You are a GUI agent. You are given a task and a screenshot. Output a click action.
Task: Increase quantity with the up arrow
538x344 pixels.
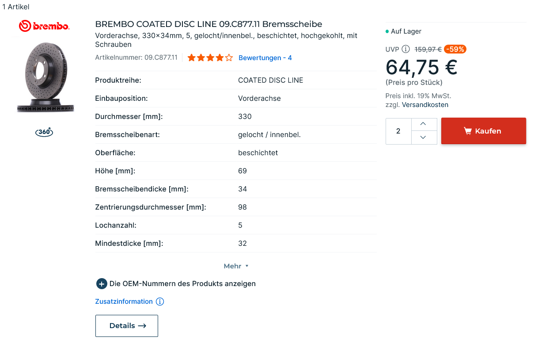point(423,124)
